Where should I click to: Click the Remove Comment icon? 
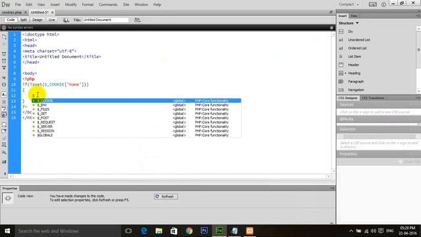[4, 132]
